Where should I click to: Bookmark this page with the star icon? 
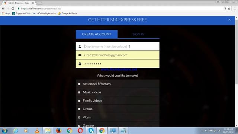point(229,9)
